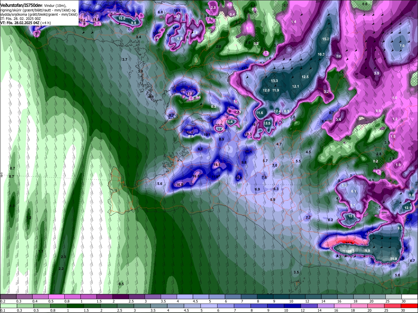Click the 18.9 value on the map

96,20
